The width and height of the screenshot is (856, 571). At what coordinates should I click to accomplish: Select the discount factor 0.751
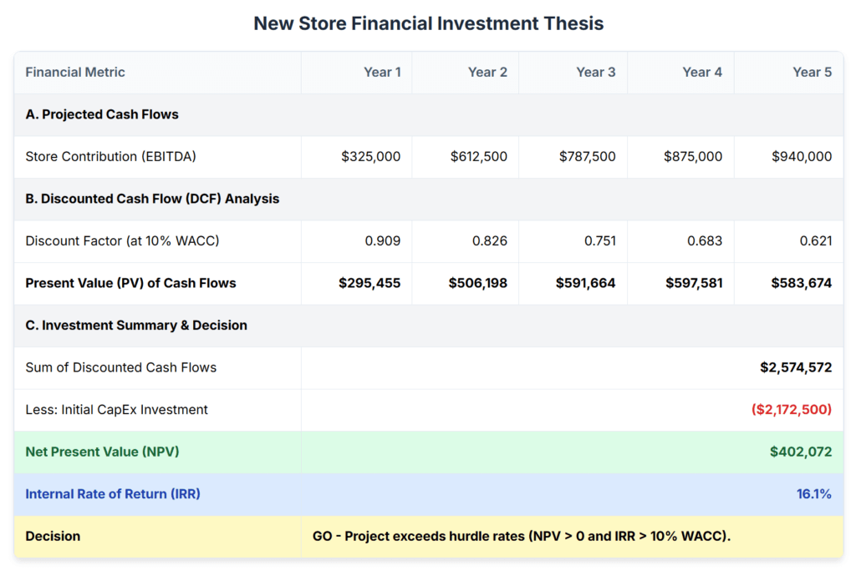pos(600,240)
